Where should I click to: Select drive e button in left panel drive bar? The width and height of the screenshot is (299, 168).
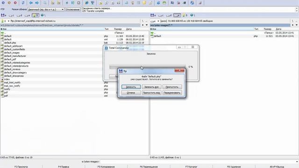point(27,15)
